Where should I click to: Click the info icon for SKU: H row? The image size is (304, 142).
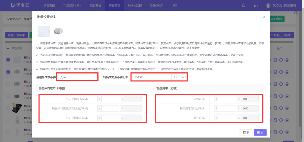281,120
